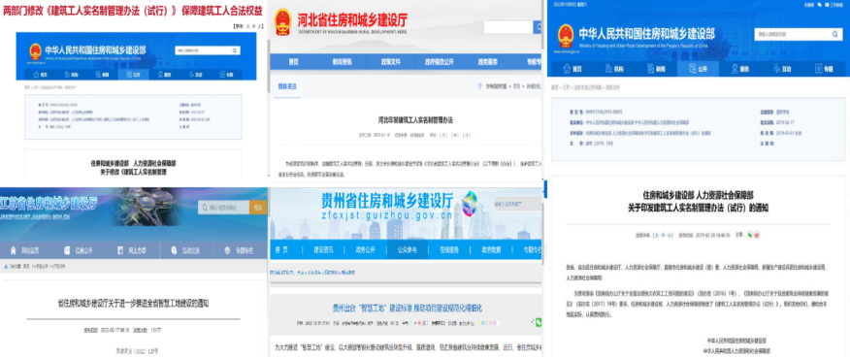Open 新闻 on the 印发 notice page navigation
Screen dimensions: 850x358
(660, 70)
